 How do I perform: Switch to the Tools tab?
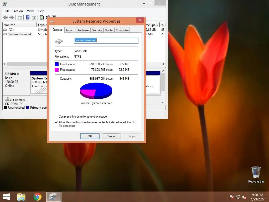(x=69, y=30)
